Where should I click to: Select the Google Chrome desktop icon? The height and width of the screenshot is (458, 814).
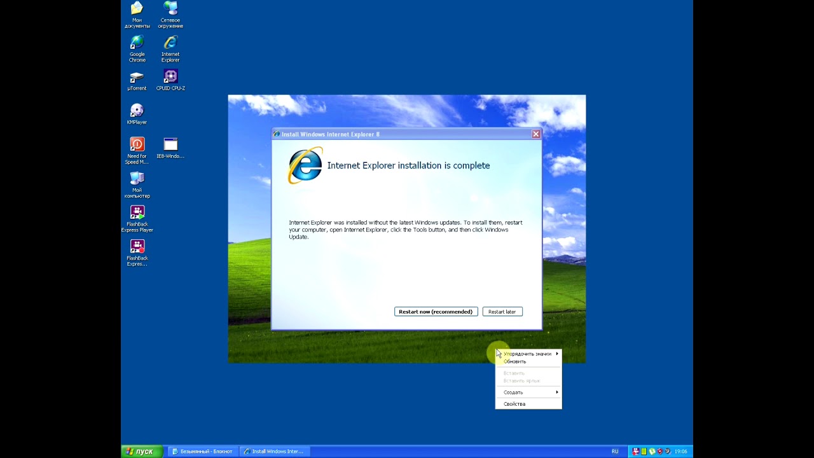[x=137, y=49]
